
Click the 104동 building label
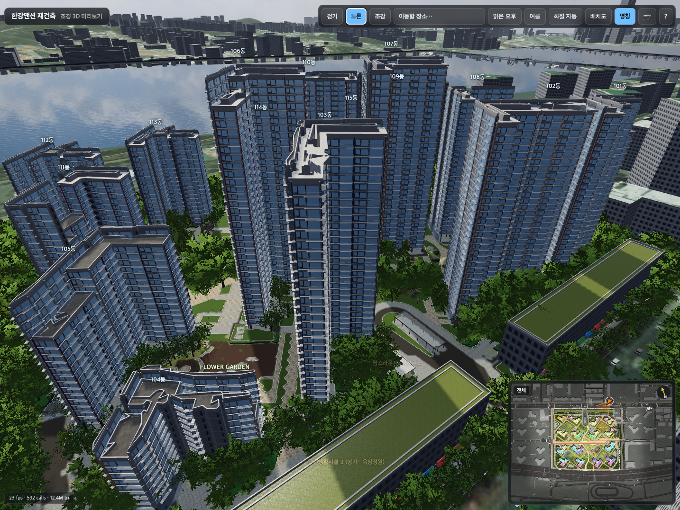click(158, 380)
